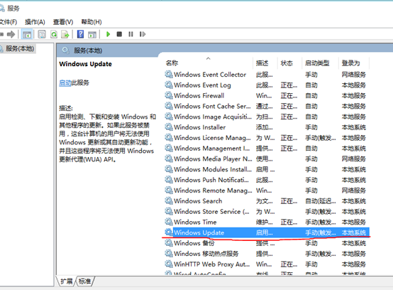This screenshot has width=393, height=290.
Task: Click gear icon of Windows Image Acquisition
Action: [169, 117]
